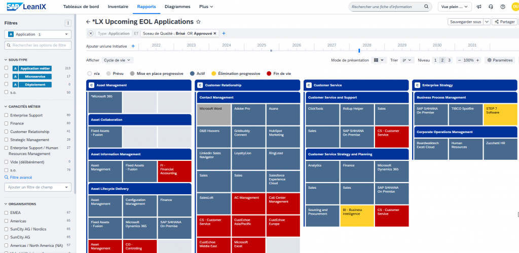Click the blue marker on the timeline
The height and width of the screenshot is (253, 519).
pyautogui.click(x=359, y=50)
